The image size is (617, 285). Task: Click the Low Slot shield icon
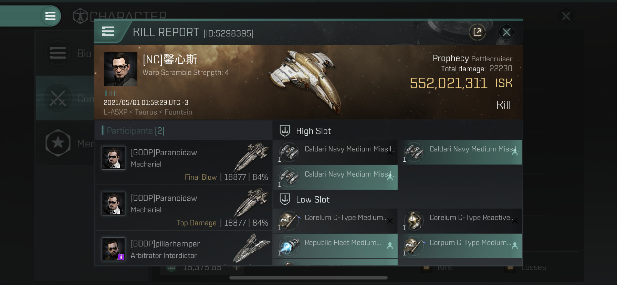coord(285,199)
